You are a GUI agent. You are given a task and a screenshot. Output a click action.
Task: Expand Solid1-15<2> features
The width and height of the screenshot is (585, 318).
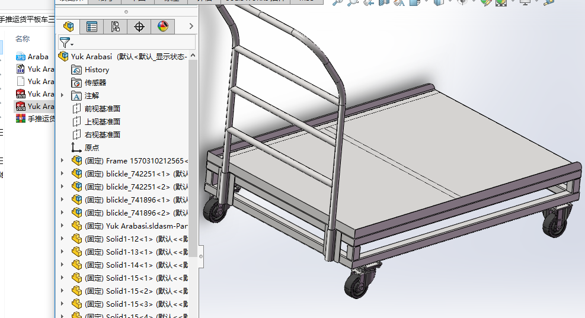(62, 291)
